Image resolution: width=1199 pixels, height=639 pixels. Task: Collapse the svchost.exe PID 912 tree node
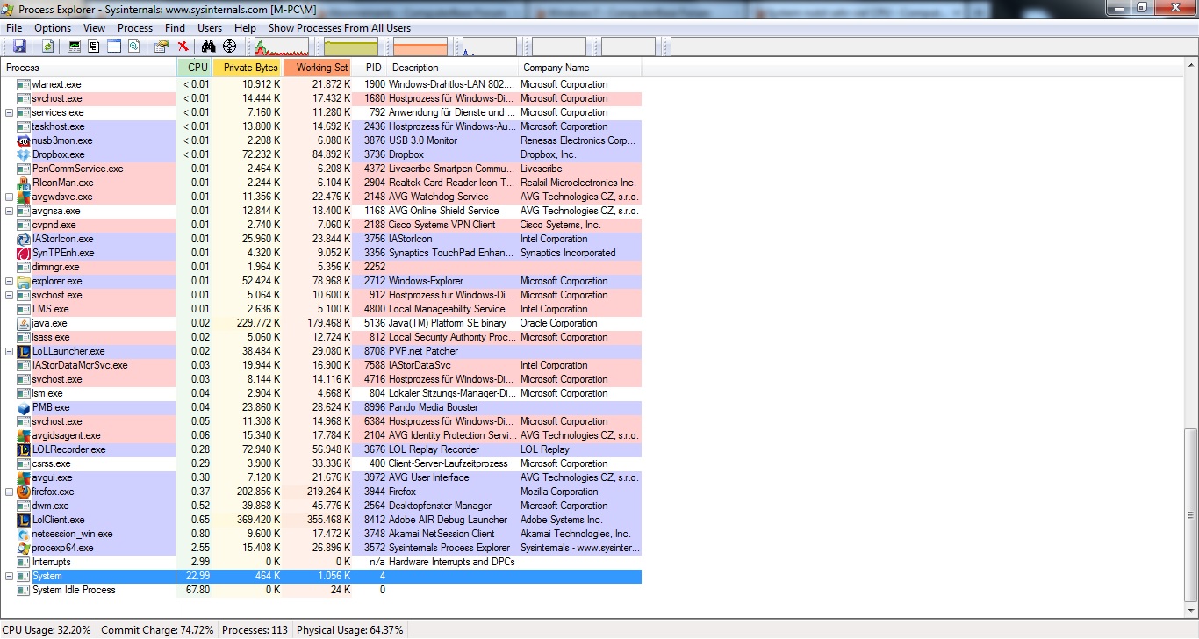click(x=10, y=295)
